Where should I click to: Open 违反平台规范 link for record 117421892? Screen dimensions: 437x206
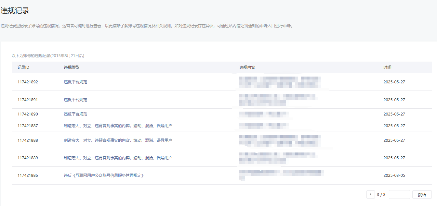click(75, 82)
